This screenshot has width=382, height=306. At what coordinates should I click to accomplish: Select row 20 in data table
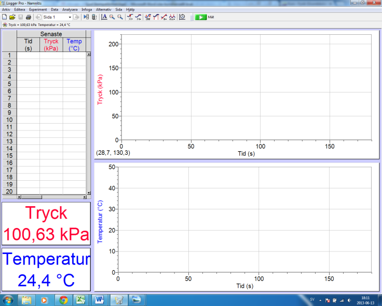pos(9,191)
